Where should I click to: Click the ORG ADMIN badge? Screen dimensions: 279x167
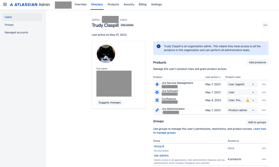pos(127,25)
